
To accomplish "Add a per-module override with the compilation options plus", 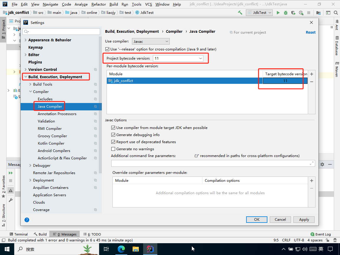I will [x=312, y=181].
